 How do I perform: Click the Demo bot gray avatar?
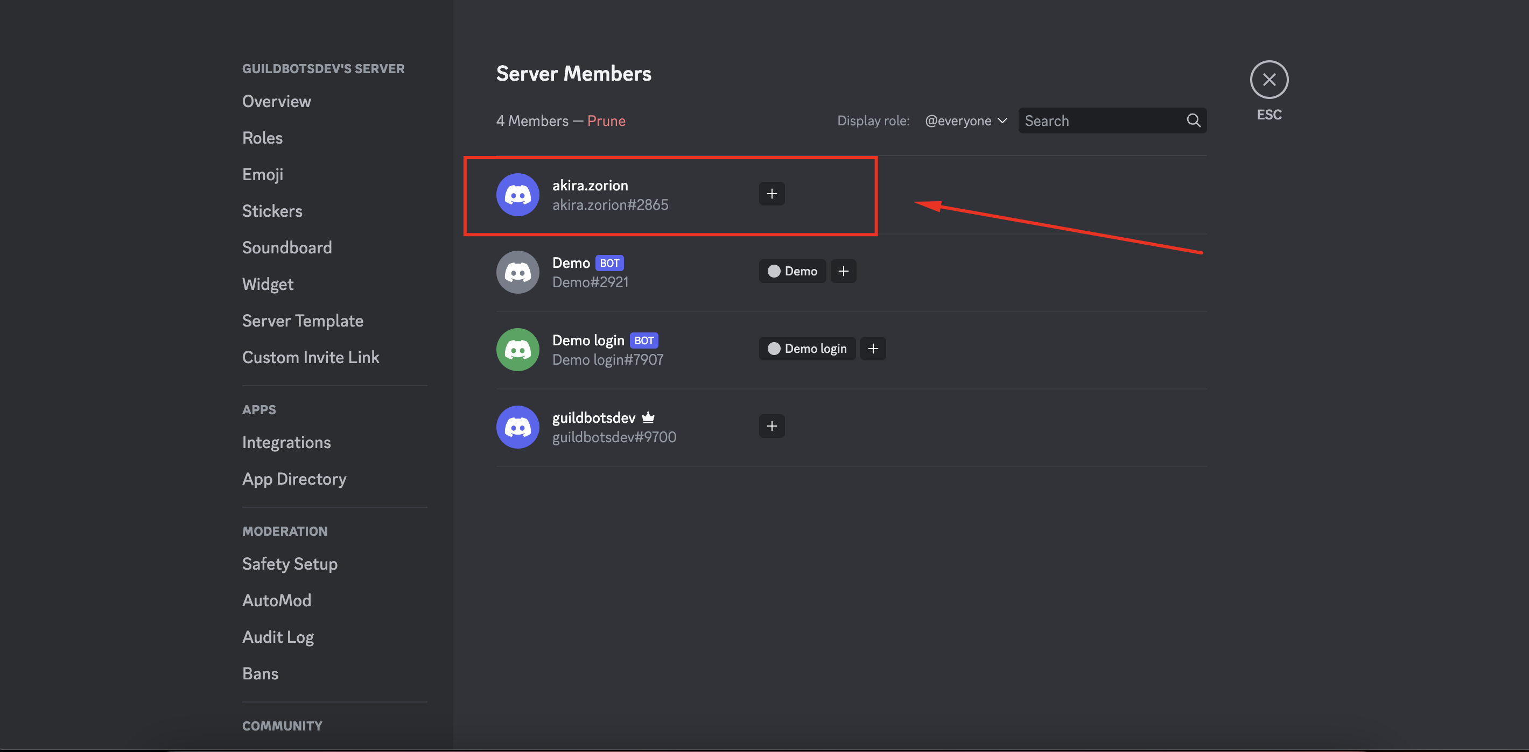[x=517, y=272]
